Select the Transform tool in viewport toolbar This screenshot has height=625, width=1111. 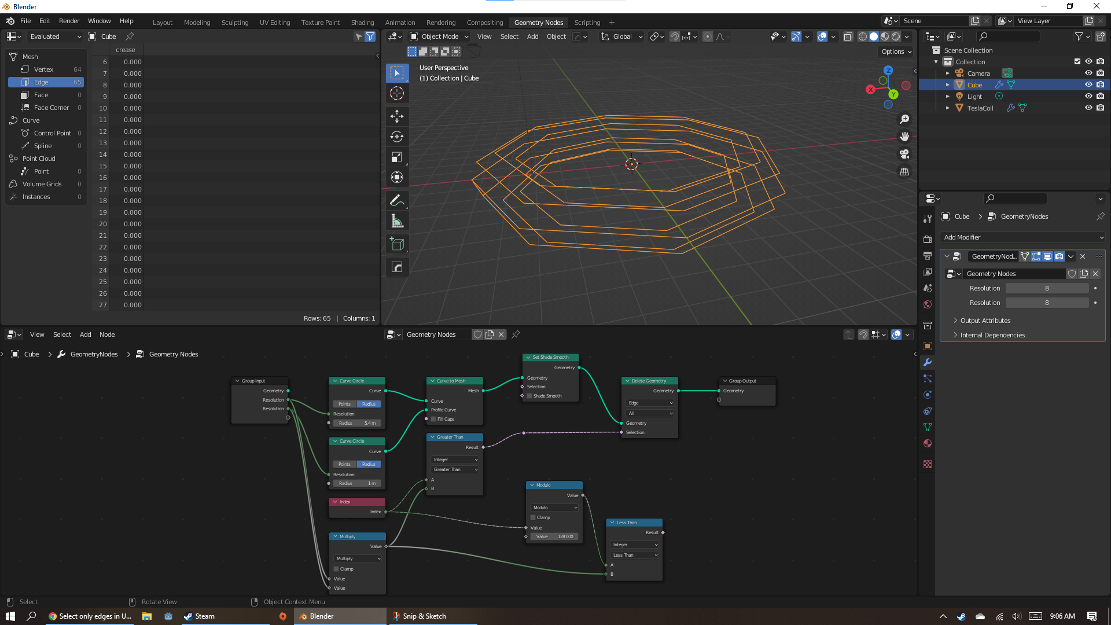[397, 177]
